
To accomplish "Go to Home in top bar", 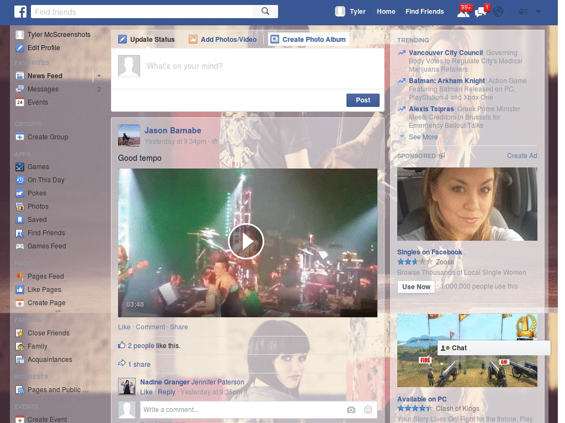I will tap(386, 12).
